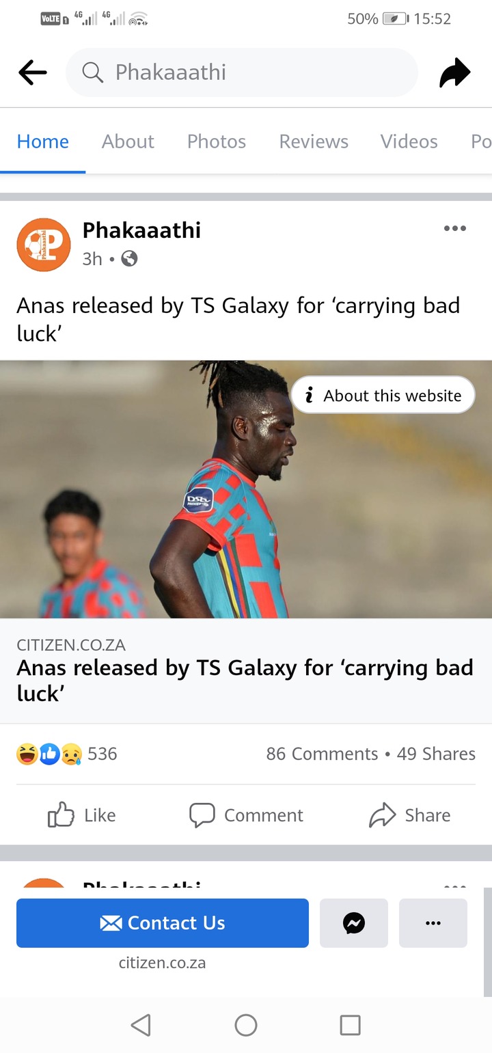This screenshot has width=492, height=1053.
Task: Tap the Phakaaathi orange profile logo
Action: [x=44, y=245]
